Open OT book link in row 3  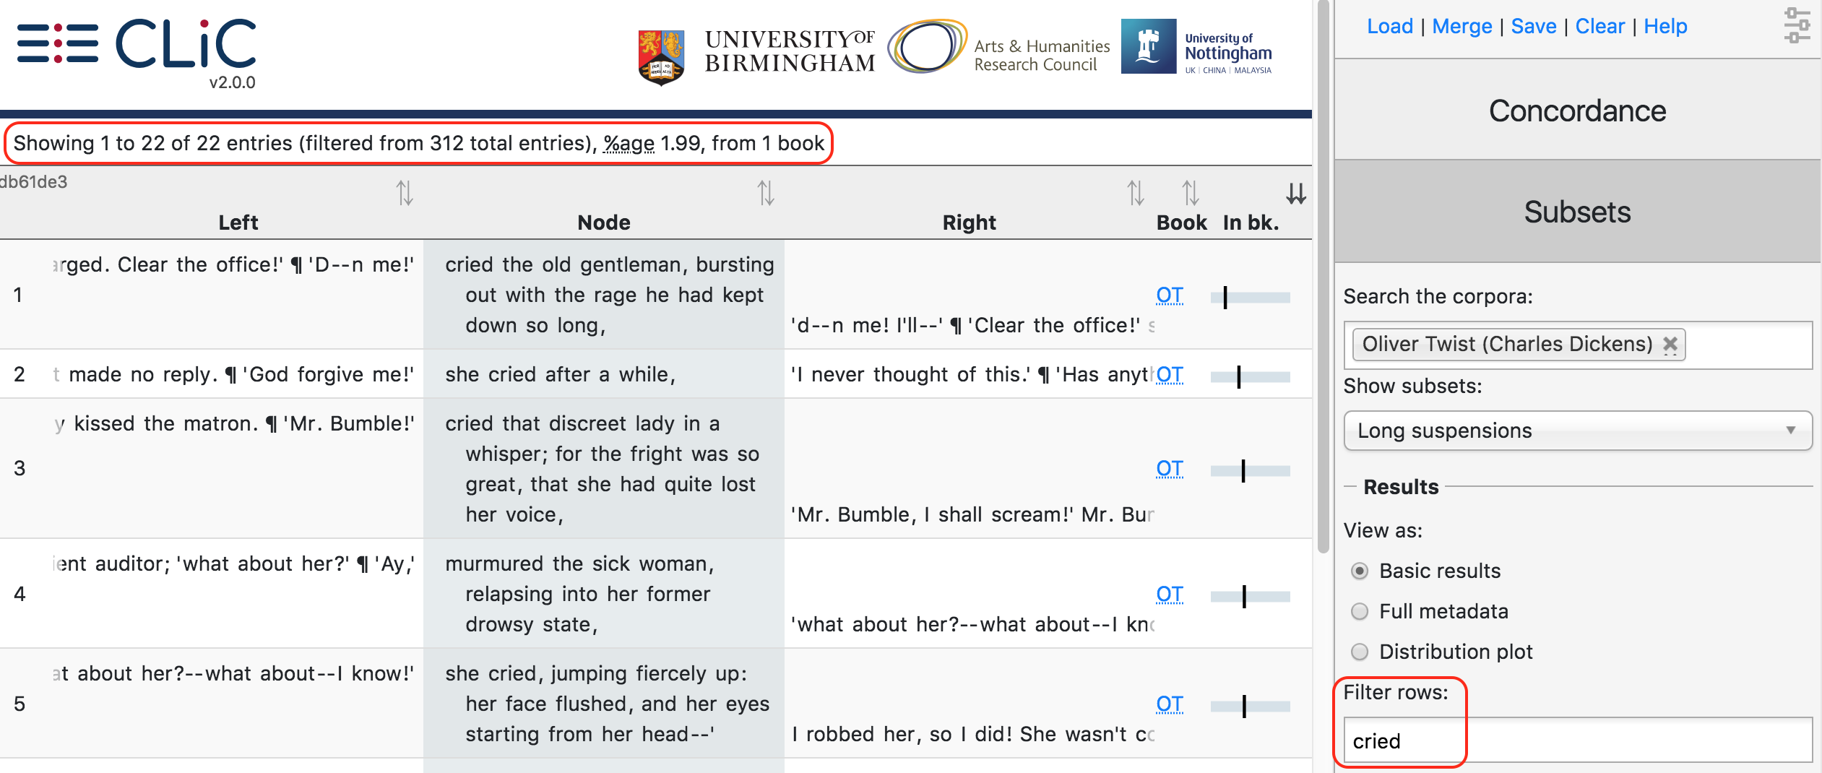pyautogui.click(x=1170, y=468)
